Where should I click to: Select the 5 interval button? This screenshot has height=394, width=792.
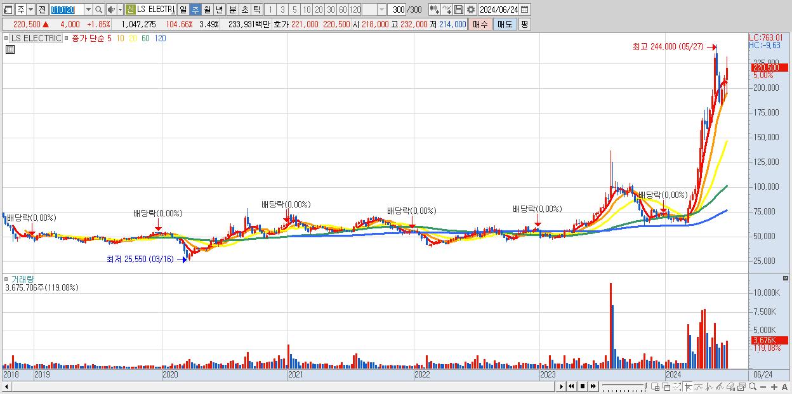coord(294,10)
